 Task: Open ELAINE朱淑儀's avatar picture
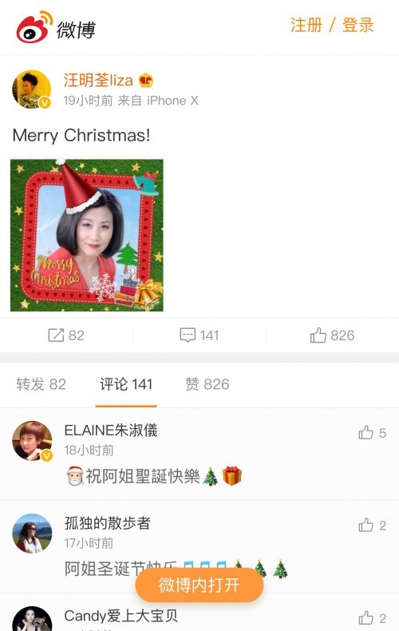pyautogui.click(x=32, y=441)
